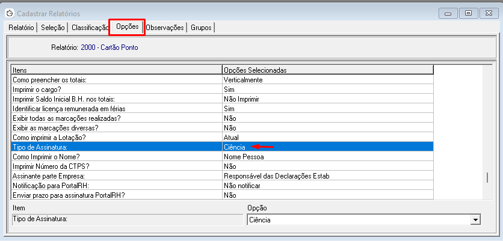Screen dimensions: 503x241
Task: Open the Classificação tab
Action: (89, 28)
